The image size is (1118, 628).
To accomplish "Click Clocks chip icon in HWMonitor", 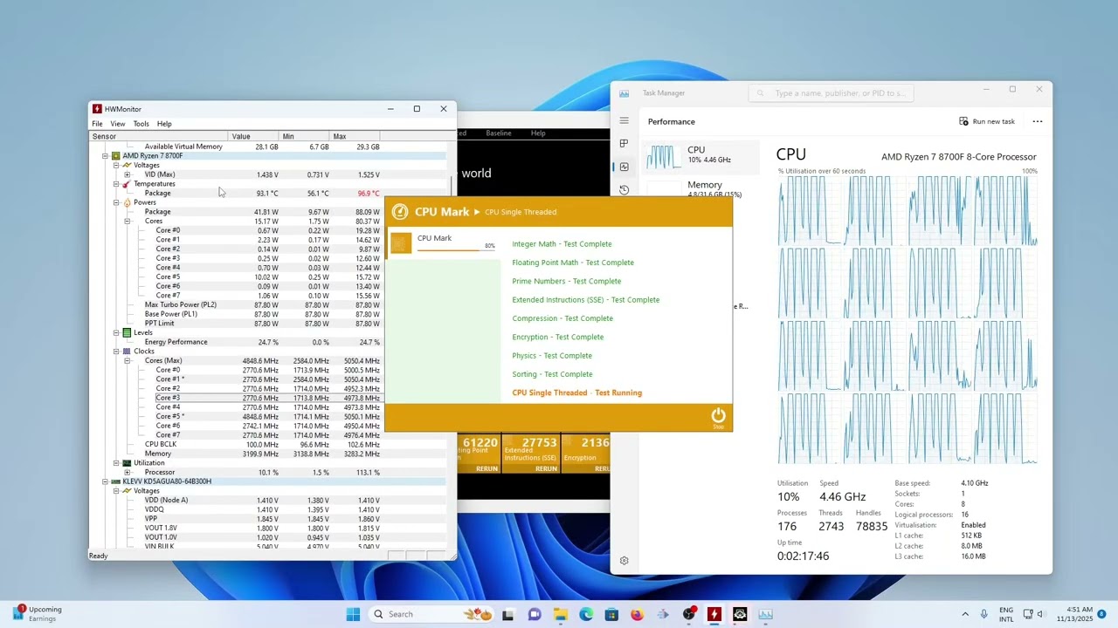I will (127, 352).
